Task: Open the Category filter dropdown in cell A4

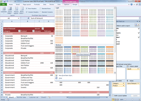Action: click(x=20, y=31)
